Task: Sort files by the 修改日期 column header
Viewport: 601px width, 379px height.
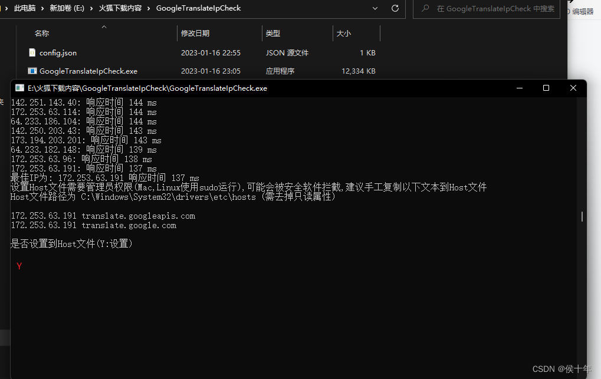Action: 195,34
